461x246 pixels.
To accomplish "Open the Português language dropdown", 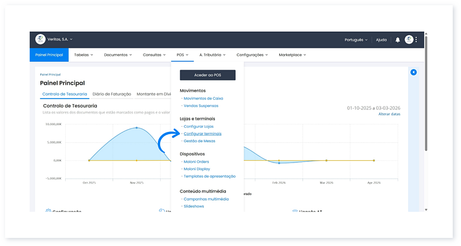I will point(356,40).
